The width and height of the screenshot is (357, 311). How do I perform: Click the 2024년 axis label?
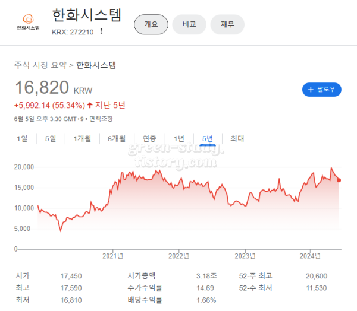pyautogui.click(x=310, y=256)
